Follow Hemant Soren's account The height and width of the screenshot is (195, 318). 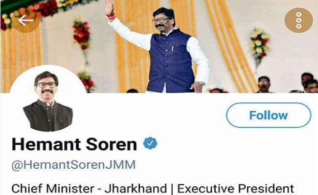pos(269,115)
